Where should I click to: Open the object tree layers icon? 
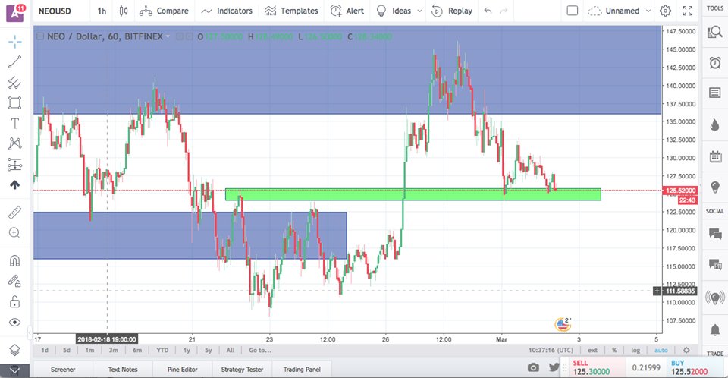[x=15, y=350]
